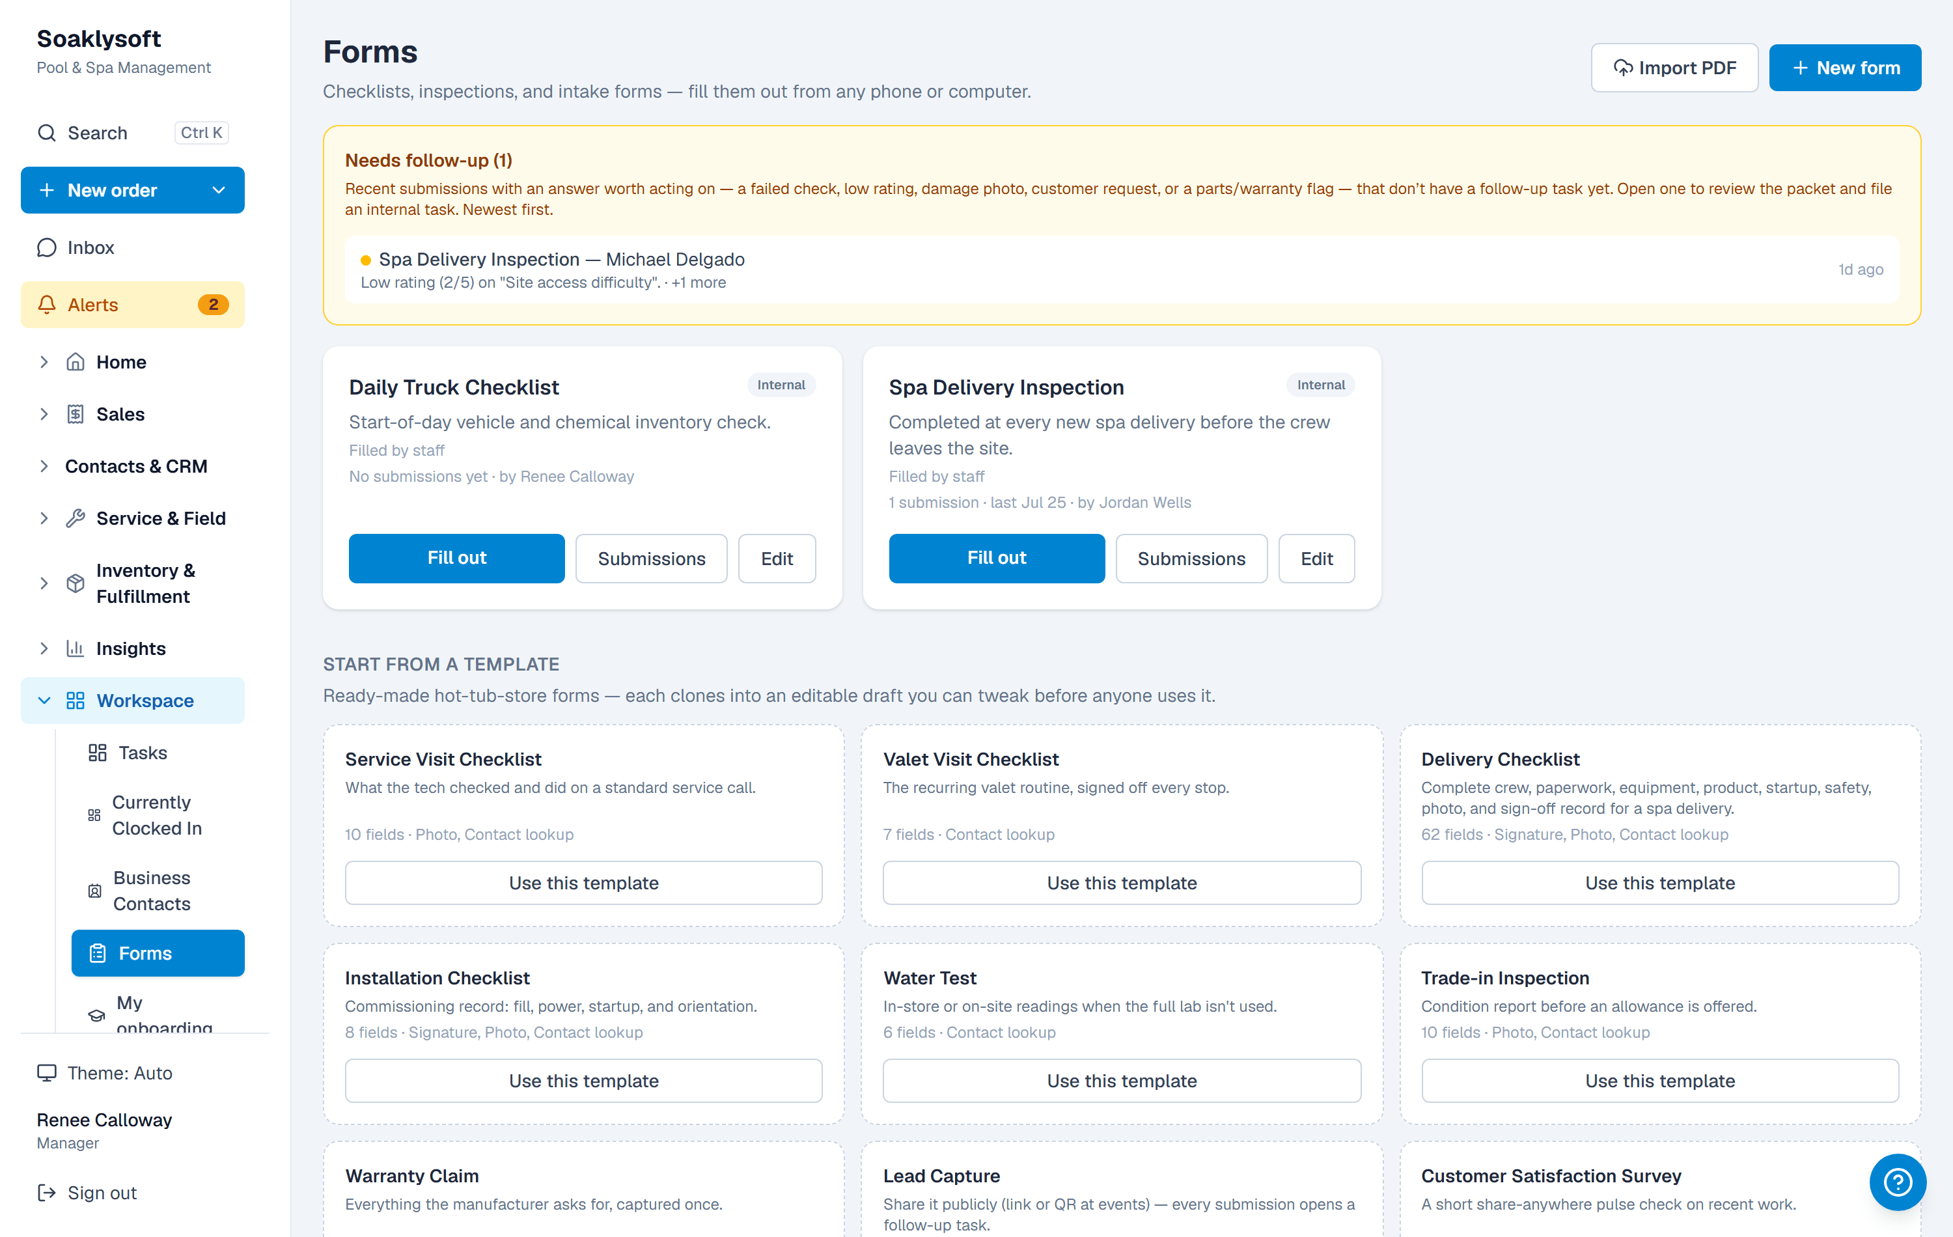Use the Trade-in Inspection template
The image size is (1953, 1237).
point(1659,1081)
